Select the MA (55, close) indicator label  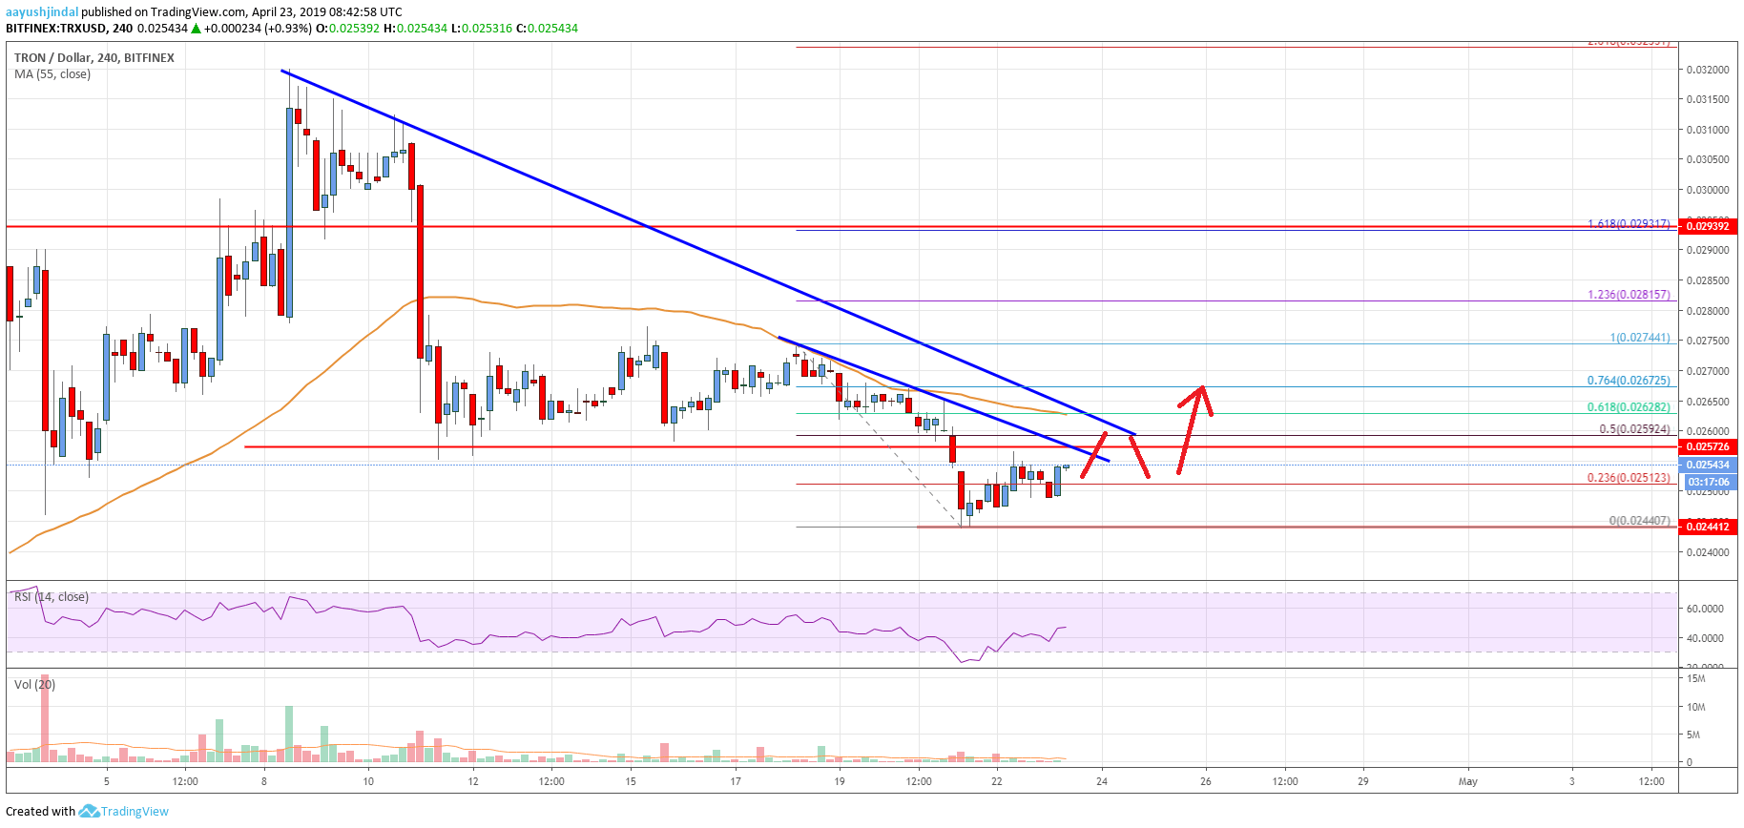(x=52, y=74)
